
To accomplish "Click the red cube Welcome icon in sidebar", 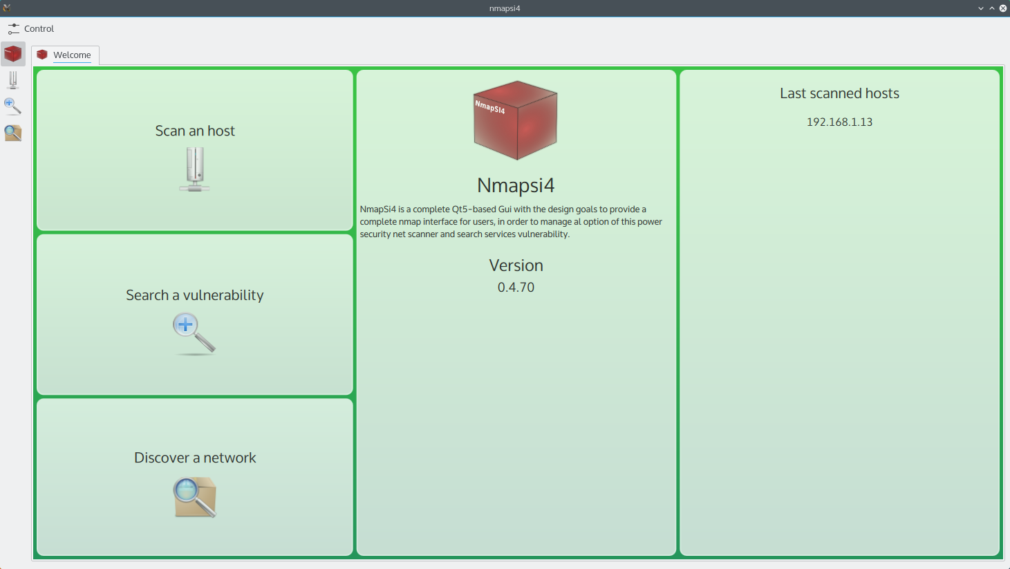I will coord(13,54).
